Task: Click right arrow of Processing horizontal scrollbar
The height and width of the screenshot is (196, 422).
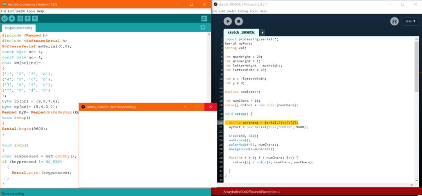Action: coord(412,185)
